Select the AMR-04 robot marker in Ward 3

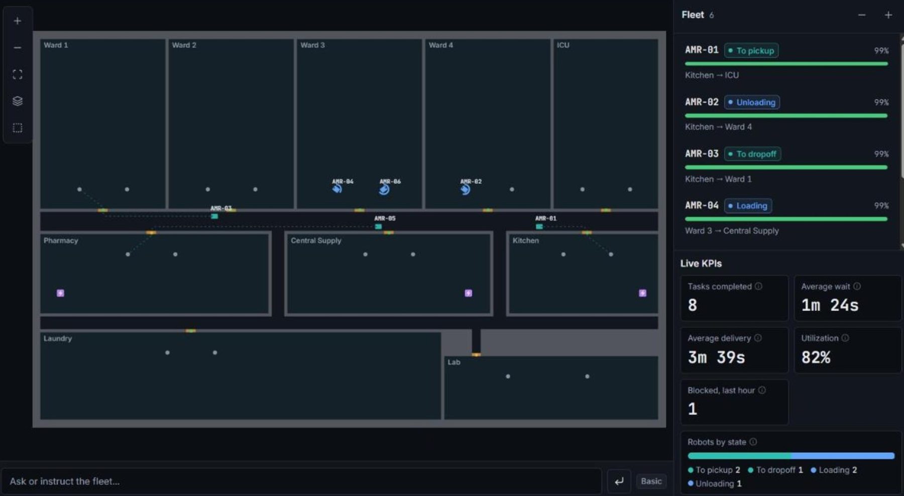point(337,189)
